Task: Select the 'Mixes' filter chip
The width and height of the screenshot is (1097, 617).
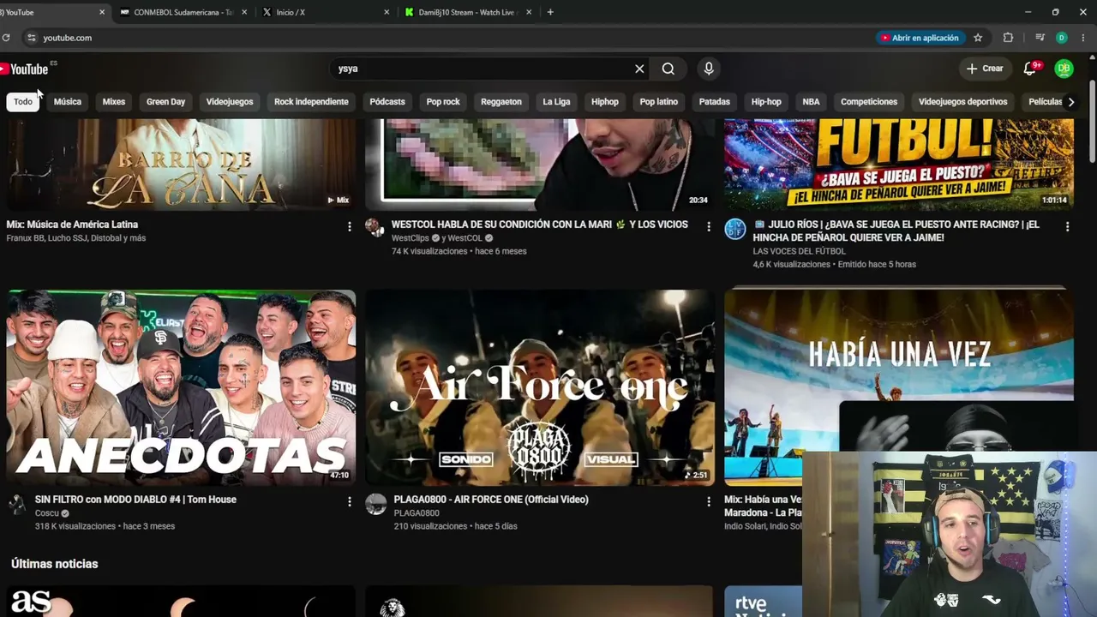Action: coord(114,102)
